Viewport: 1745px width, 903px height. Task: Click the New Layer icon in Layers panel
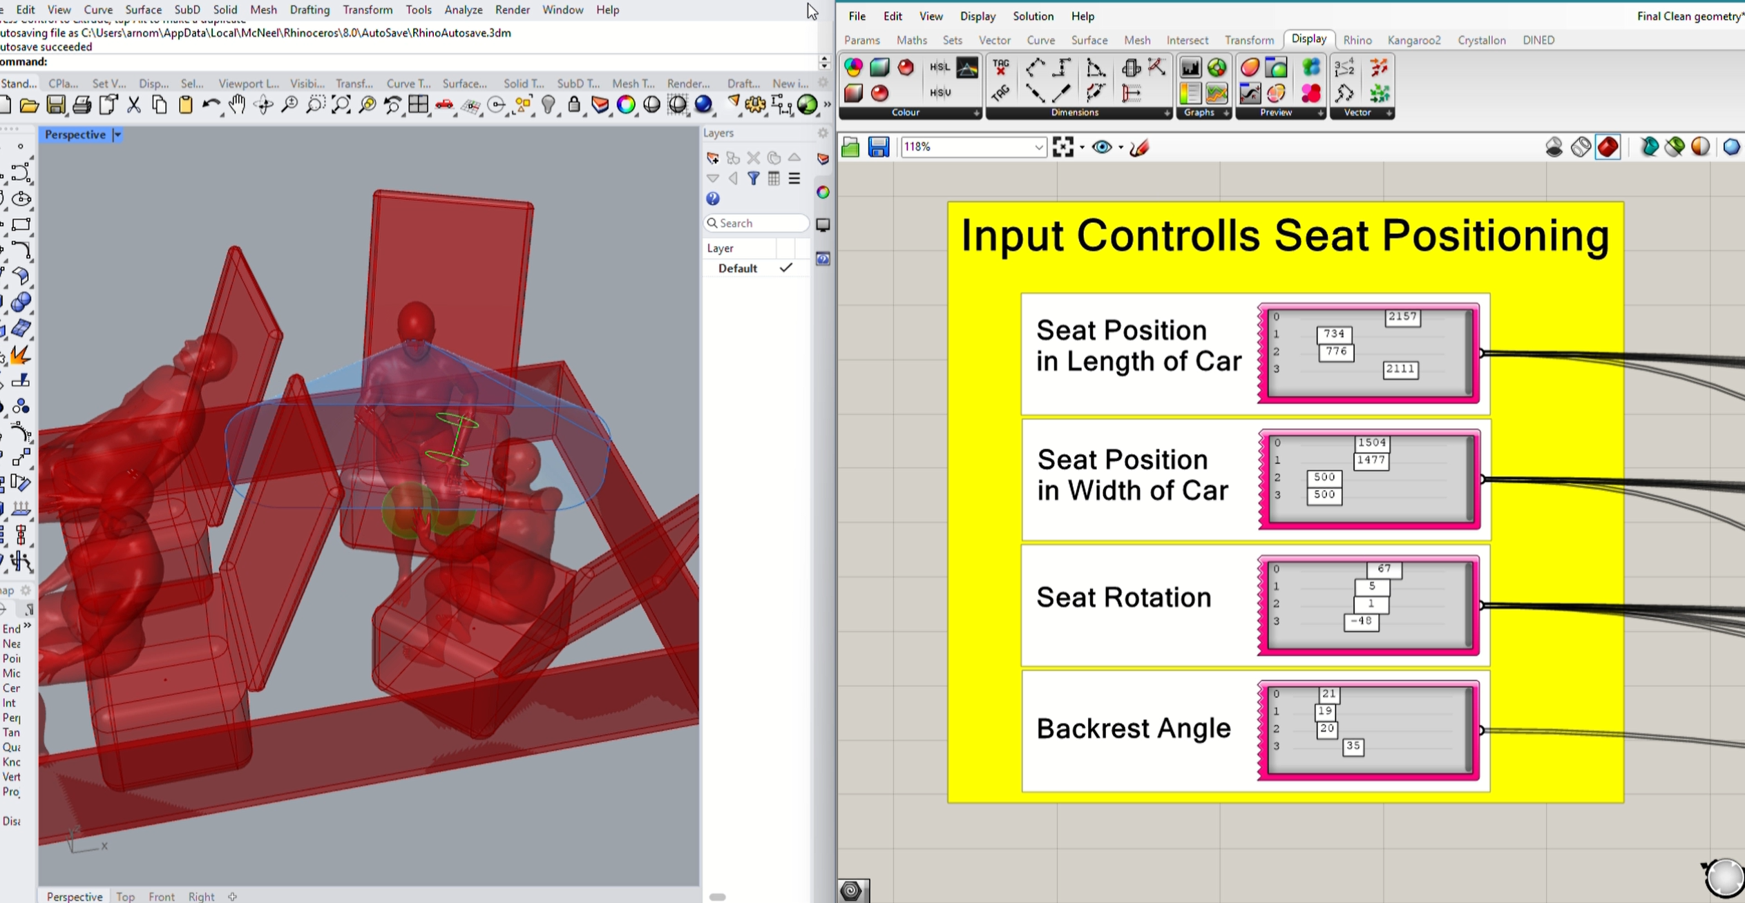(713, 158)
